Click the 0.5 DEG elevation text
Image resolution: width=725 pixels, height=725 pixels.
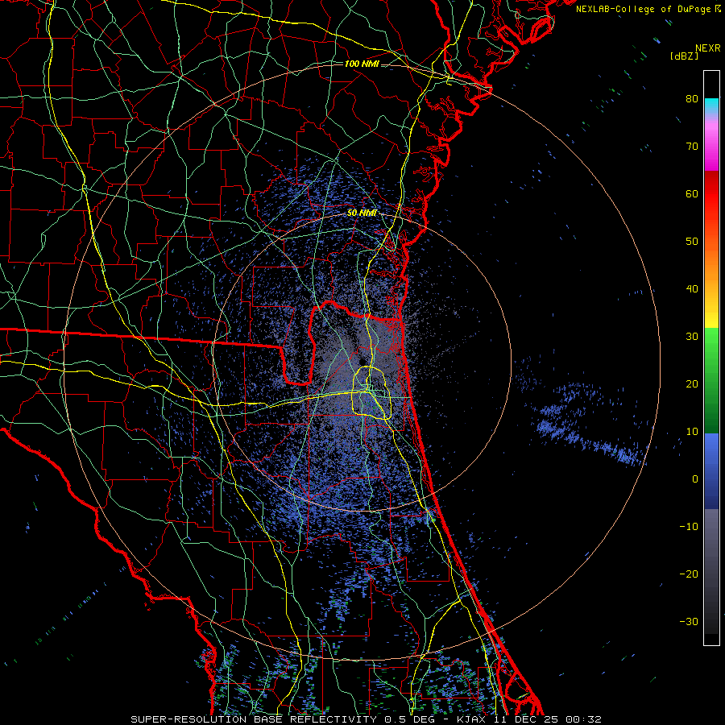point(410,719)
